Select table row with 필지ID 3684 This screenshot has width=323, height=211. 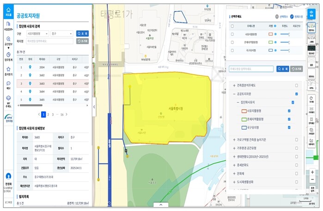pos(42,91)
